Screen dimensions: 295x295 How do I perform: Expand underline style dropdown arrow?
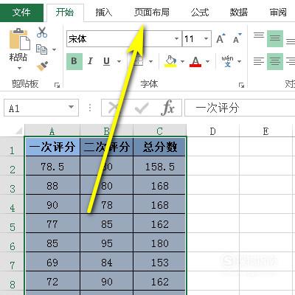click(119, 61)
